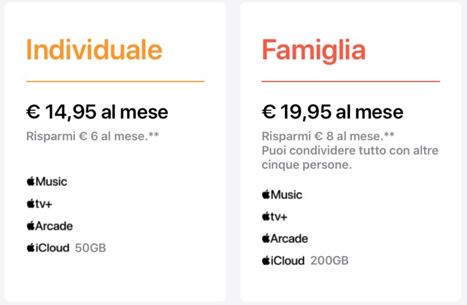Click iCloud logo in Individuale plan
The width and height of the screenshot is (467, 305).
48,248
